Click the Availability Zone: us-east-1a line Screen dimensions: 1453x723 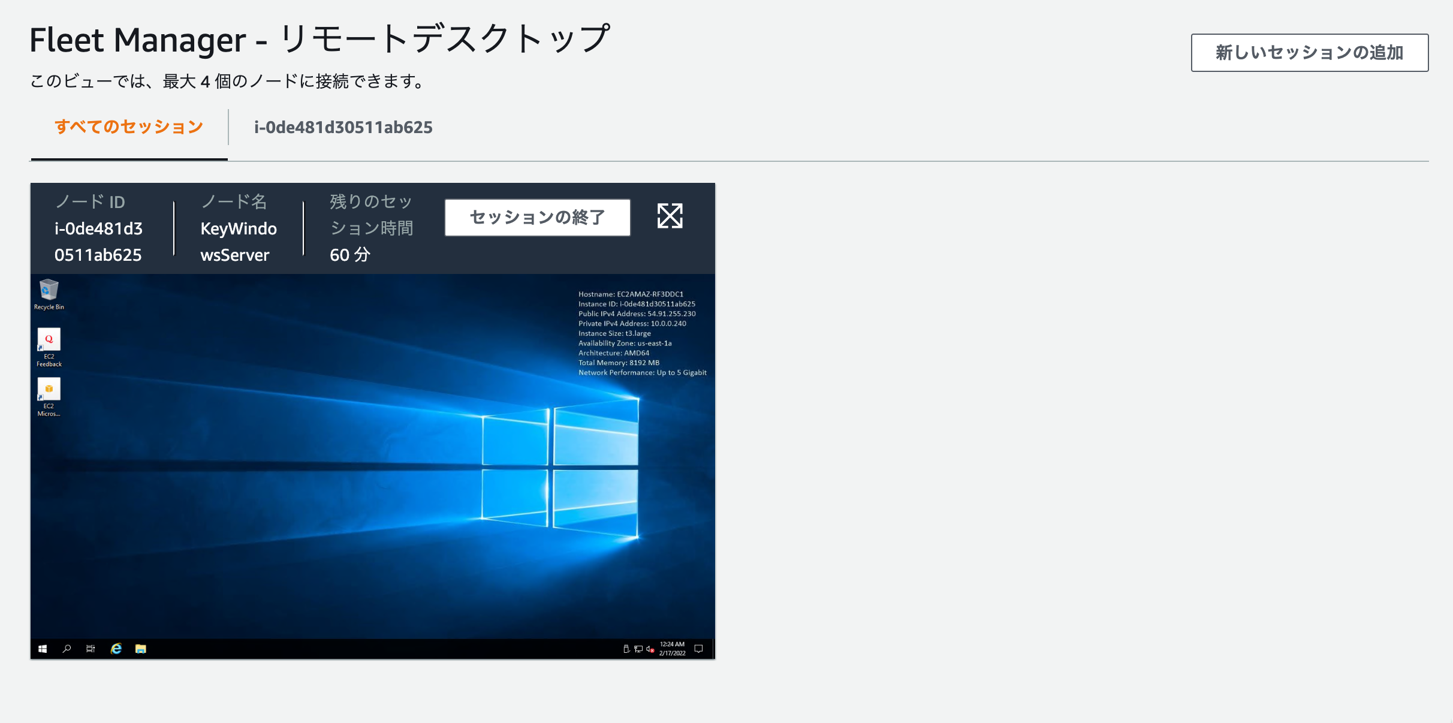tap(625, 343)
